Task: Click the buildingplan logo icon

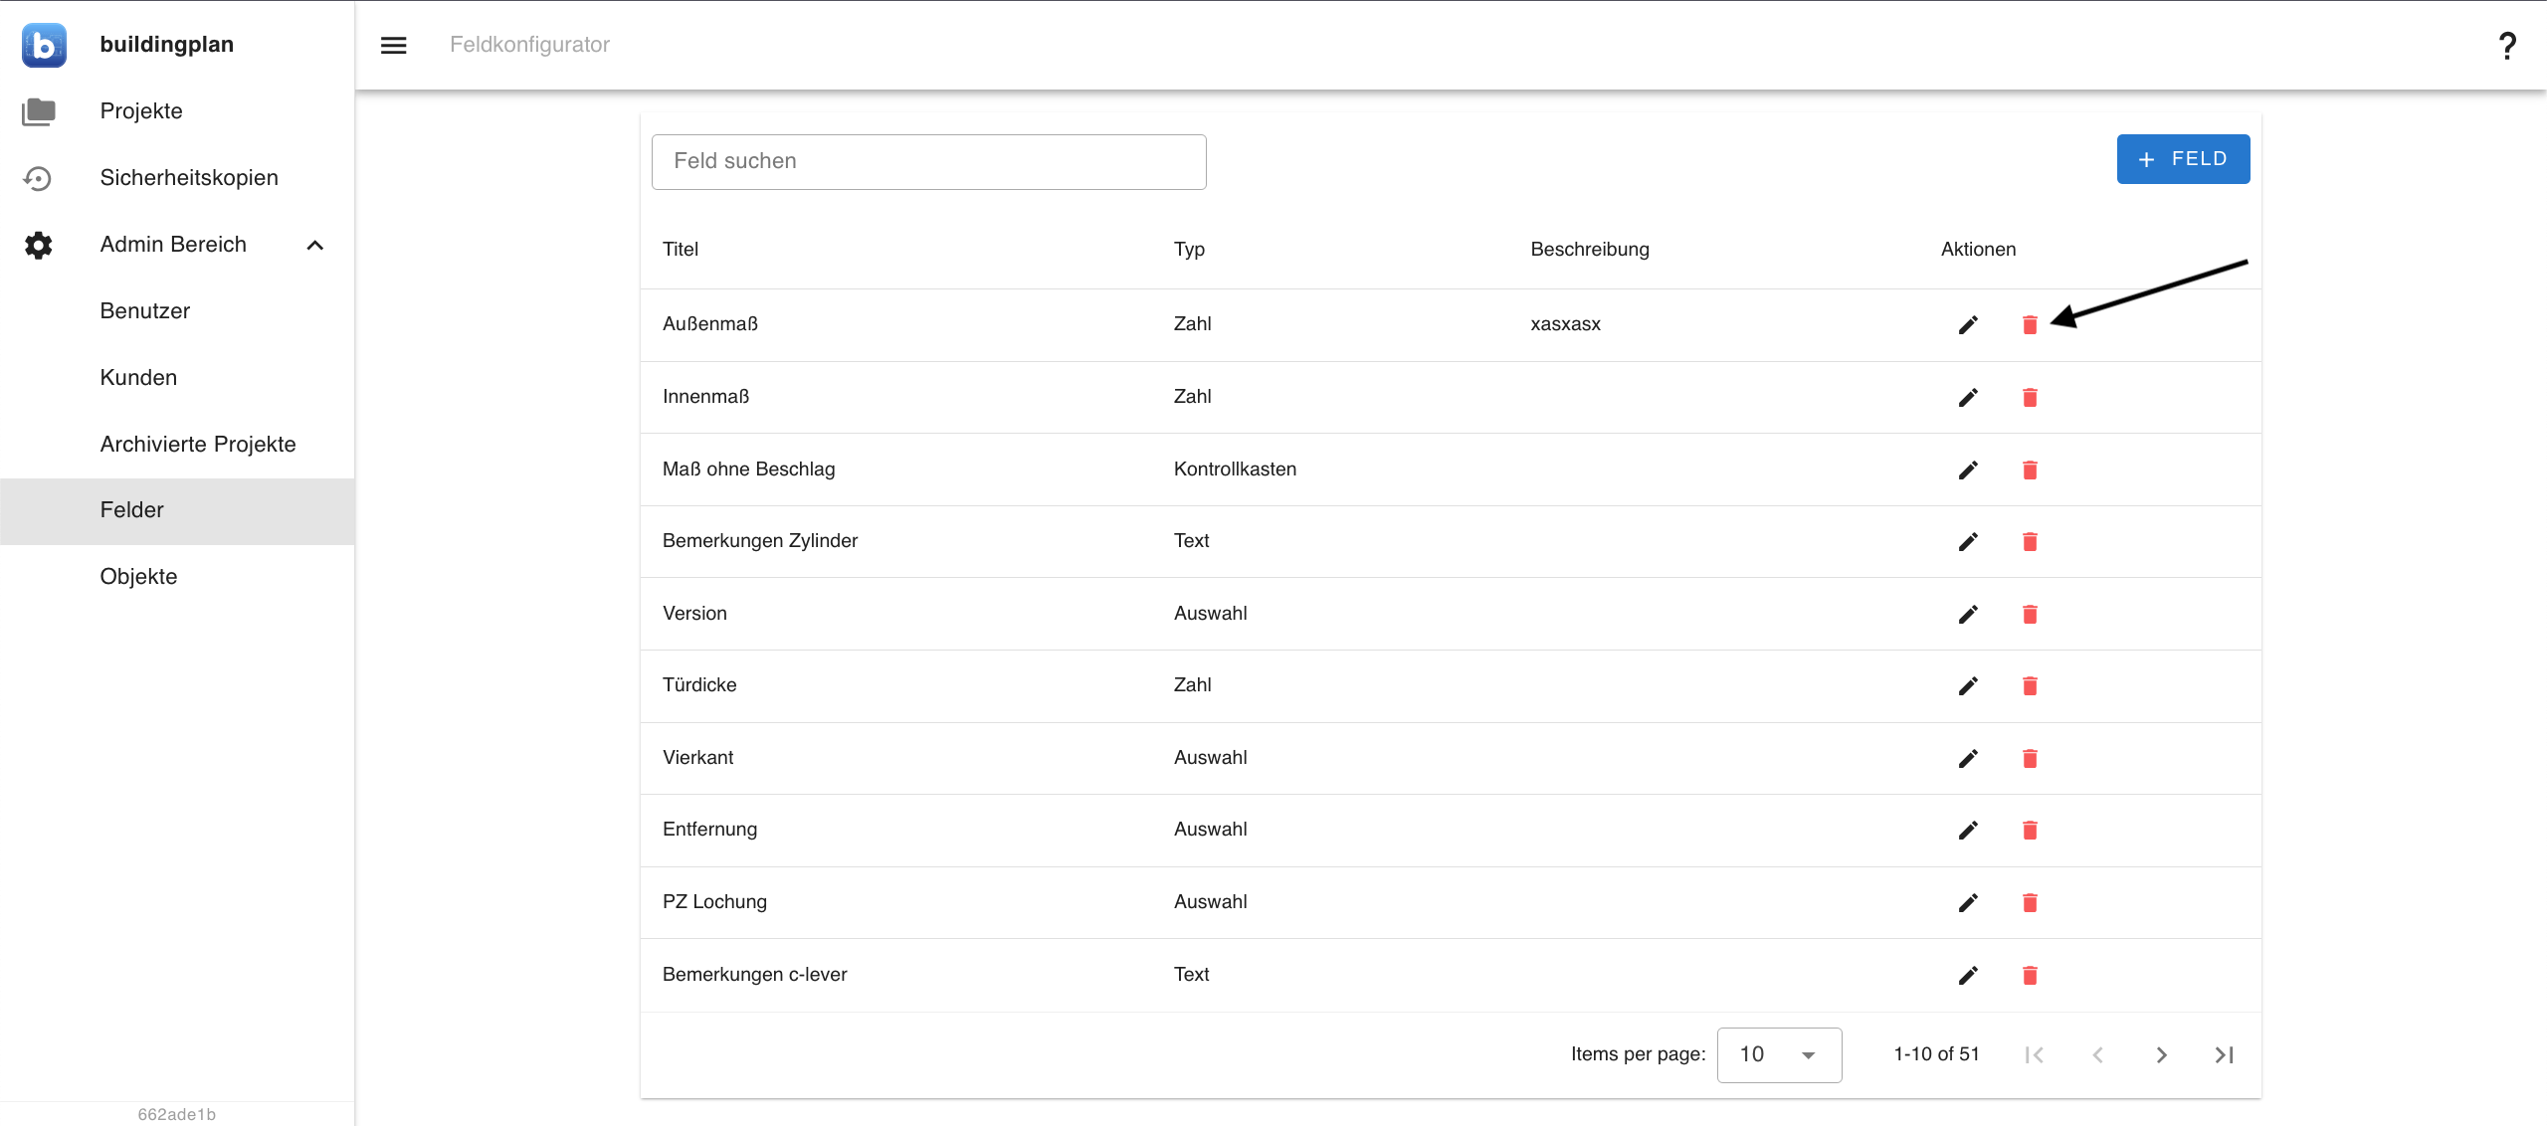Action: pos(44,45)
